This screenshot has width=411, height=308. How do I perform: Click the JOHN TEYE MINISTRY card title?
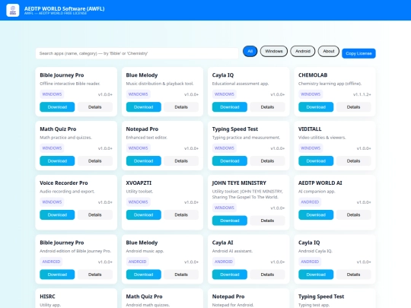(239, 183)
